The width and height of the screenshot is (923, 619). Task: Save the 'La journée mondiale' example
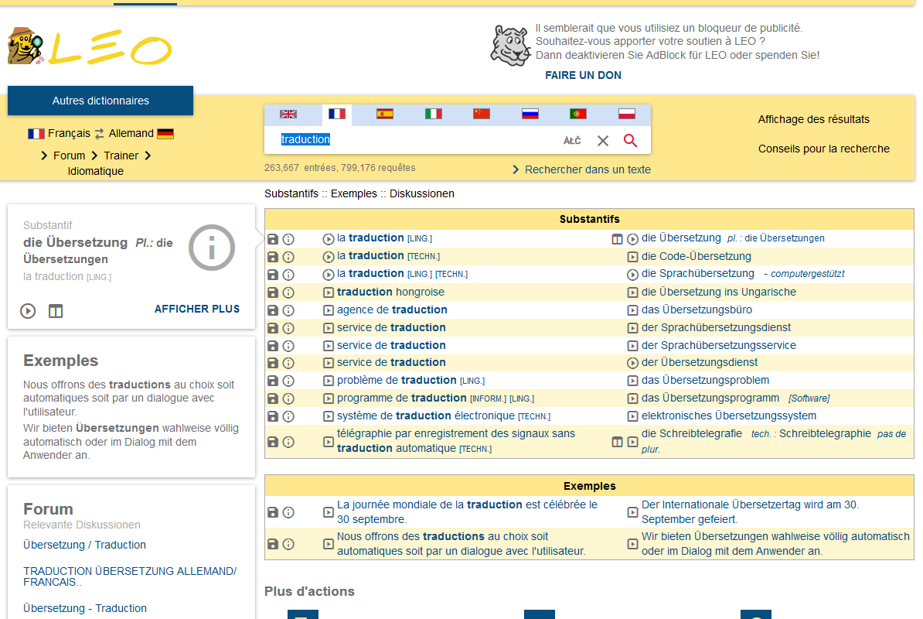point(273,512)
